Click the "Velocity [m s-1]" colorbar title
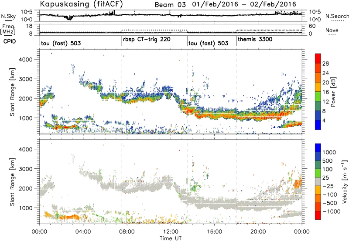 [345, 181]
